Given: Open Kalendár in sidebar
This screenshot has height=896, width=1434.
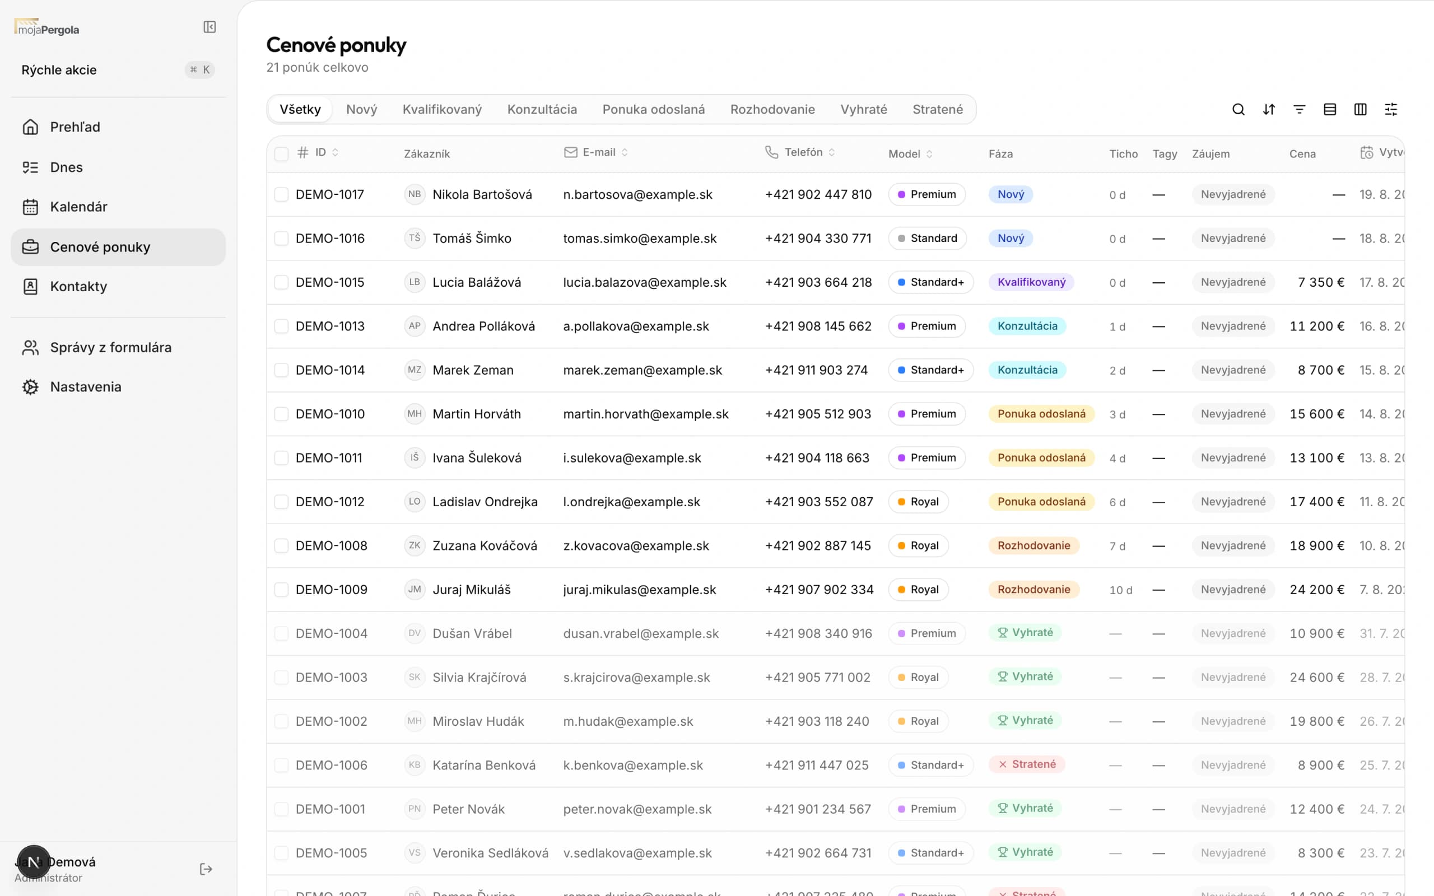Looking at the screenshot, I should coord(118,207).
